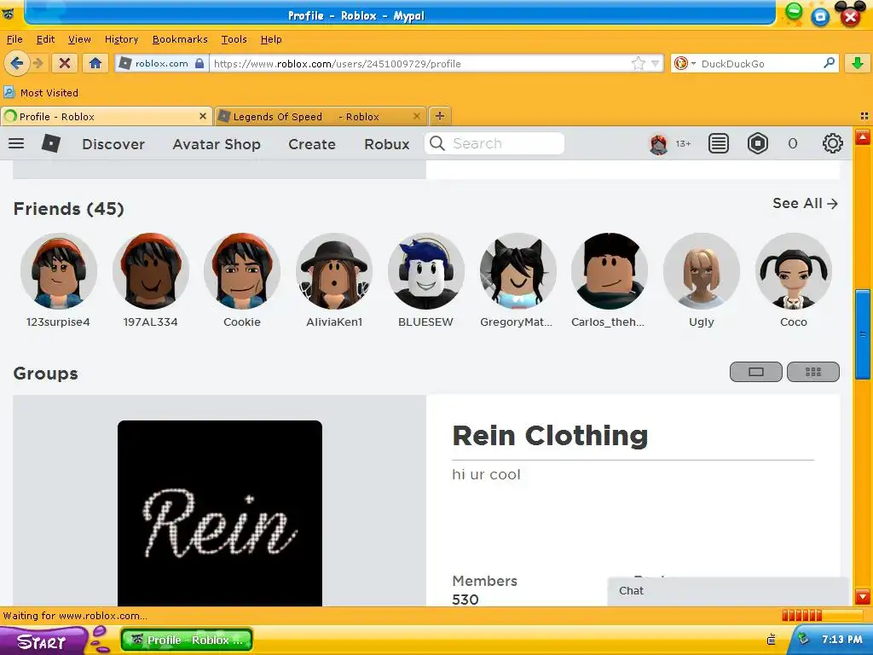Open the Create link
The width and height of the screenshot is (873, 655).
pos(312,144)
